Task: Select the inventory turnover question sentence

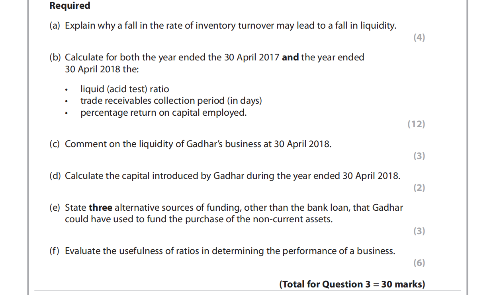Action: pyautogui.click(x=231, y=26)
